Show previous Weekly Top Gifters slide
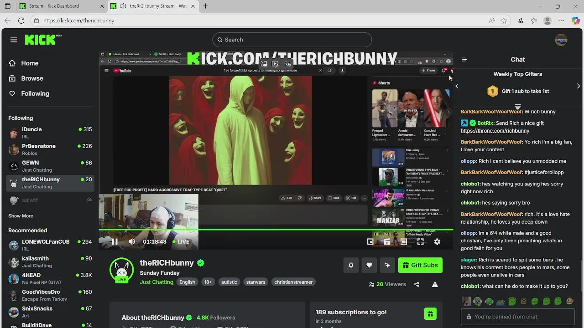The width and height of the screenshot is (584, 328). point(457,86)
